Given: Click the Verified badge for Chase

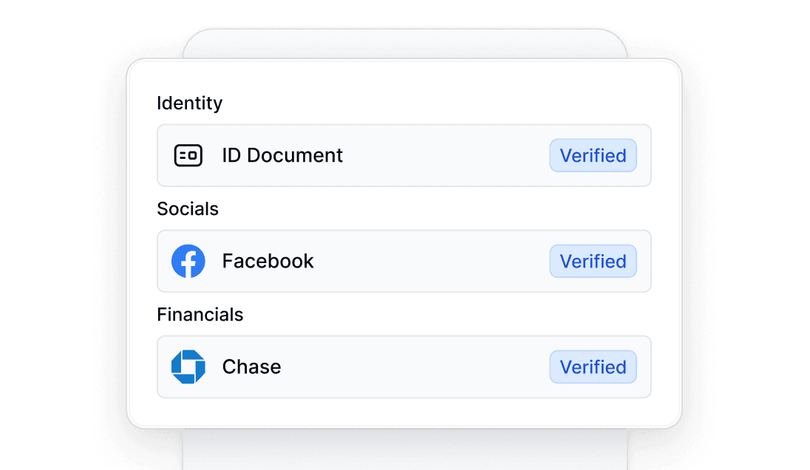Looking at the screenshot, I should [x=593, y=367].
